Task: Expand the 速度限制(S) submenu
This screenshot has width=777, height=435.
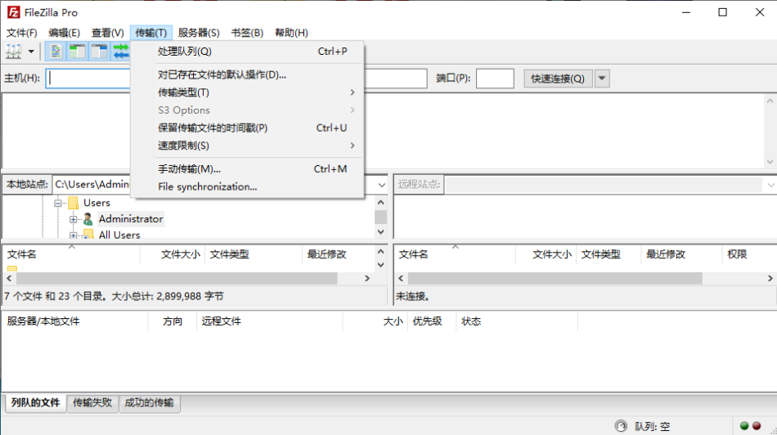Action: point(248,146)
